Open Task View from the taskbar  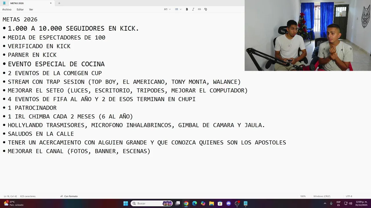tap(178, 203)
